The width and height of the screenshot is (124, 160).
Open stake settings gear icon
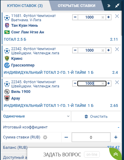point(45,137)
